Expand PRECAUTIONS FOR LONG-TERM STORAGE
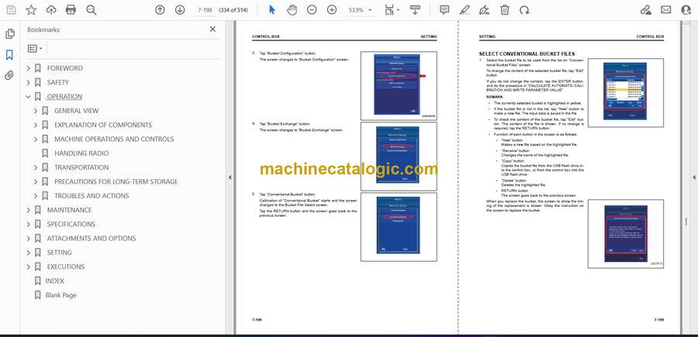Image resolution: width=698 pixels, height=337 pixels. coord(36,182)
